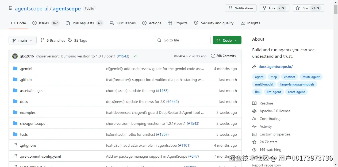
Task: Open the Actions tab
Action: (152, 23)
